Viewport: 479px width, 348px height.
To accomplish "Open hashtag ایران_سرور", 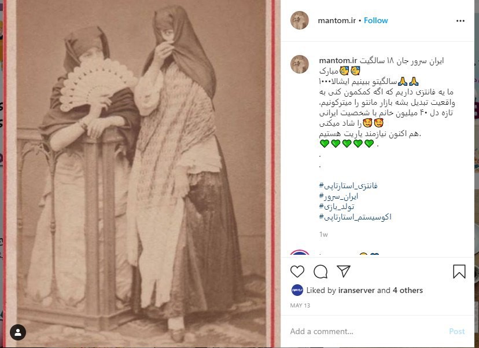I will click(338, 196).
